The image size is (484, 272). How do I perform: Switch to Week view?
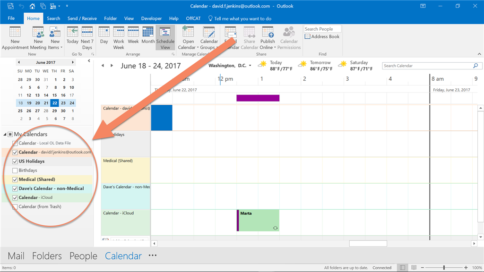point(133,35)
